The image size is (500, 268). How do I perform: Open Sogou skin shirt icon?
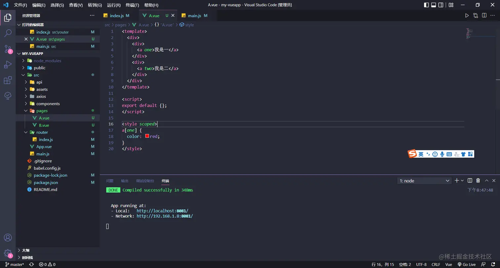click(x=463, y=154)
